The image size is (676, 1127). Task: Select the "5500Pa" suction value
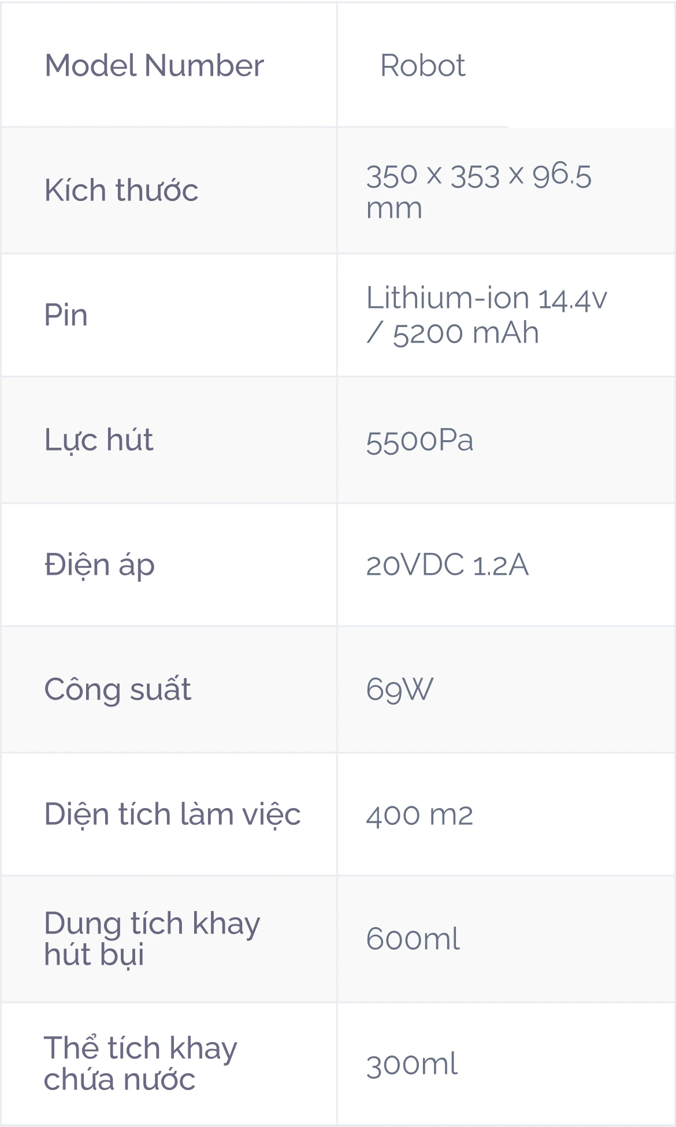pyautogui.click(x=419, y=441)
